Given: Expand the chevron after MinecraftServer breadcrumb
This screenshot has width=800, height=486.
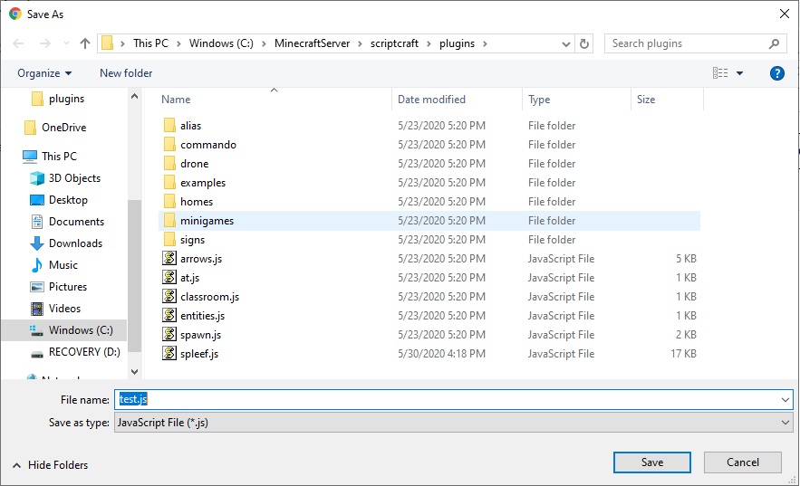Looking at the screenshot, I should [x=360, y=43].
